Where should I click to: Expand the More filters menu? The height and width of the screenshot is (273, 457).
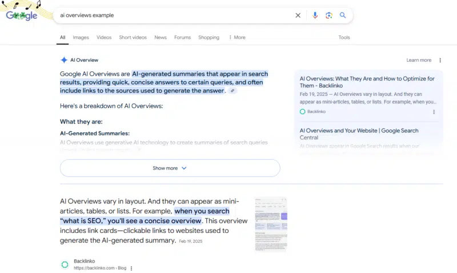237,37
